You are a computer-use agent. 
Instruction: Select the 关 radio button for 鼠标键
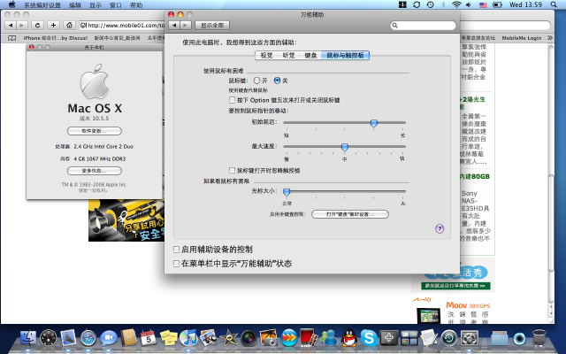[x=277, y=81]
